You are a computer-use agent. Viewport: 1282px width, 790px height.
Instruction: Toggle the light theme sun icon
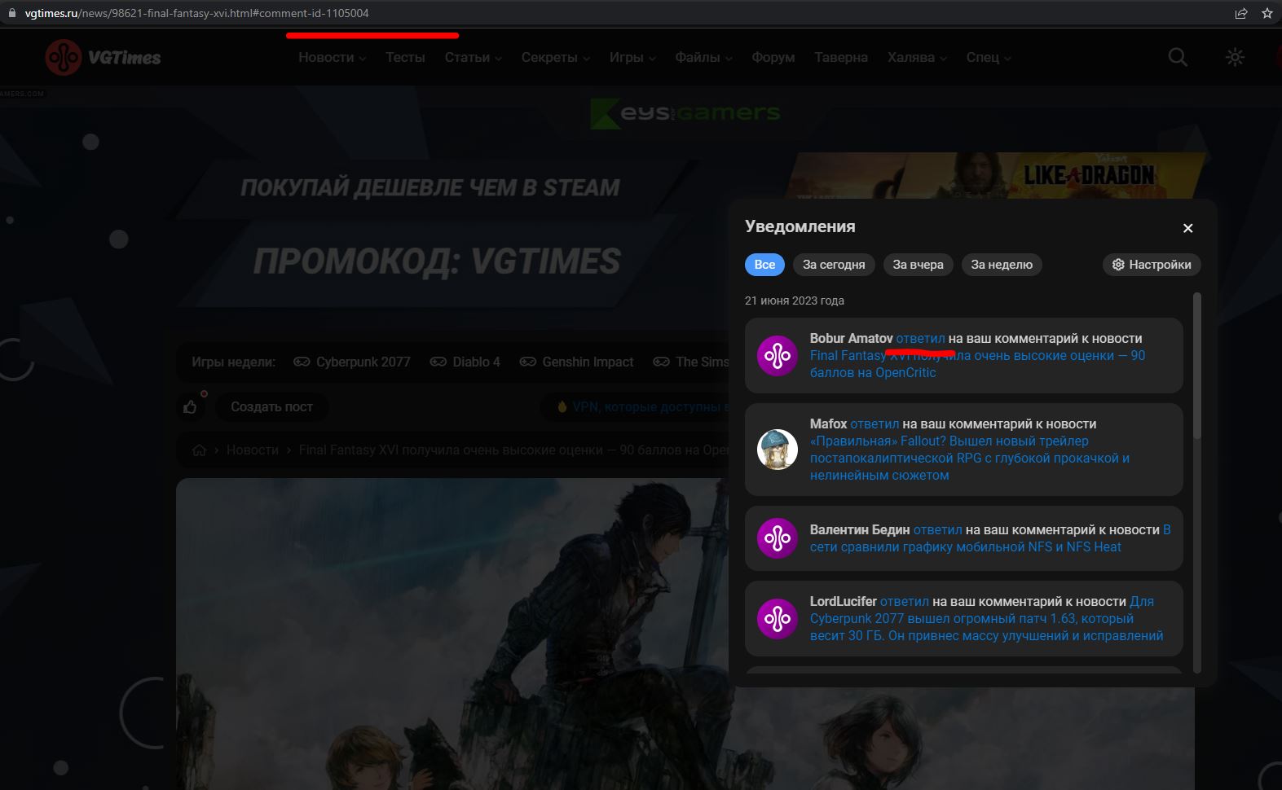click(1235, 57)
